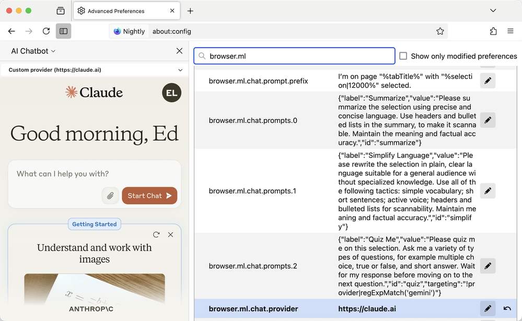Screen dimensions: 522x321
Task: Click the search magnifier icon
Action: coord(202,56)
